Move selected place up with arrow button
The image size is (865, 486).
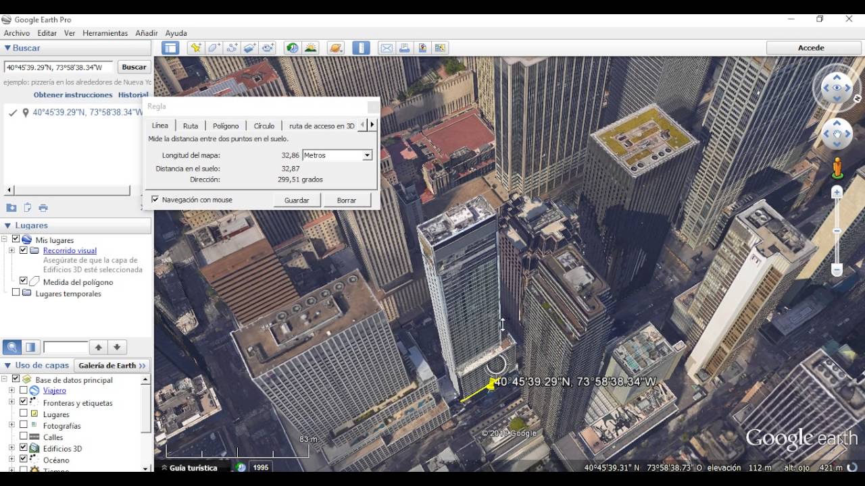(x=99, y=347)
